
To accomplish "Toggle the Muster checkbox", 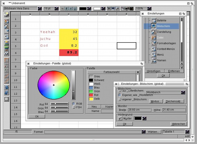I will [x=120, y=118].
